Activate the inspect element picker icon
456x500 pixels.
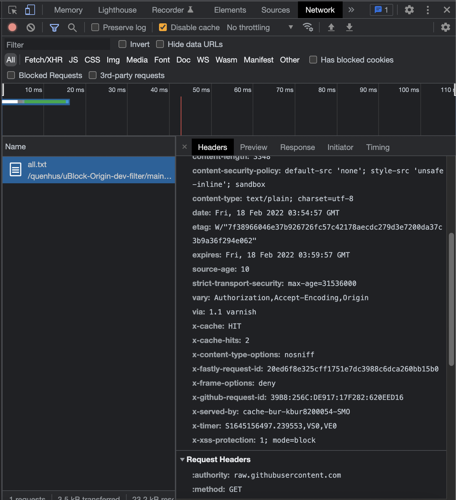(13, 10)
